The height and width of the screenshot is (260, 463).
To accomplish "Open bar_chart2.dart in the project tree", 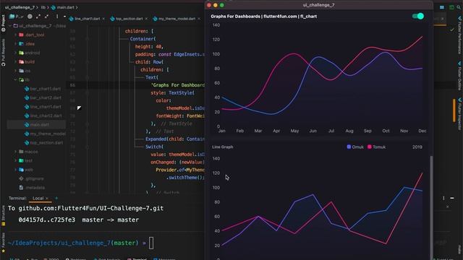I will (43, 97).
